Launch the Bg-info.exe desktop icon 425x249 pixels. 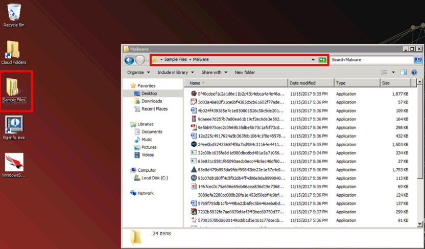pos(13,127)
